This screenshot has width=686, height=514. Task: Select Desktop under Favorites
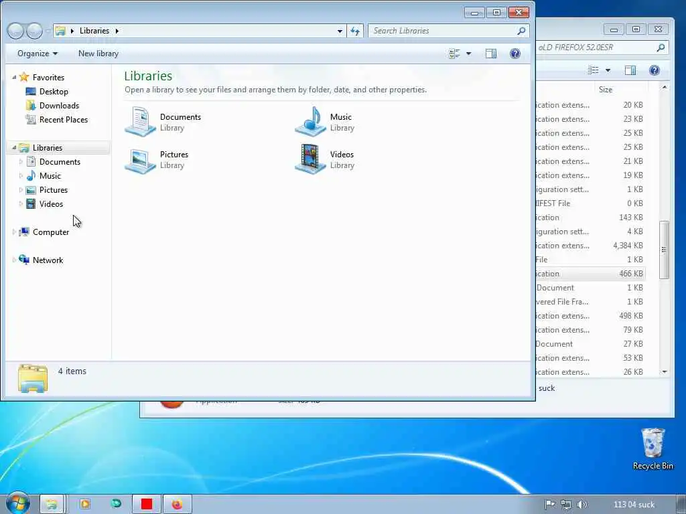pos(47,91)
